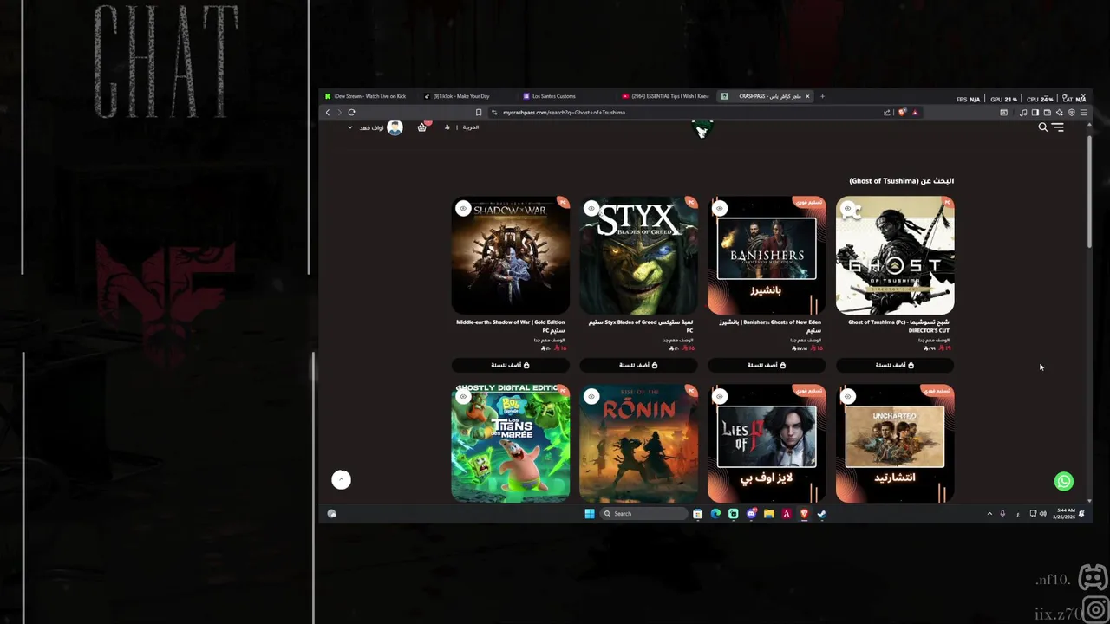The height and width of the screenshot is (624, 1110).
Task: Open taskbar clock showing 5:44 AM
Action: coord(1064,514)
